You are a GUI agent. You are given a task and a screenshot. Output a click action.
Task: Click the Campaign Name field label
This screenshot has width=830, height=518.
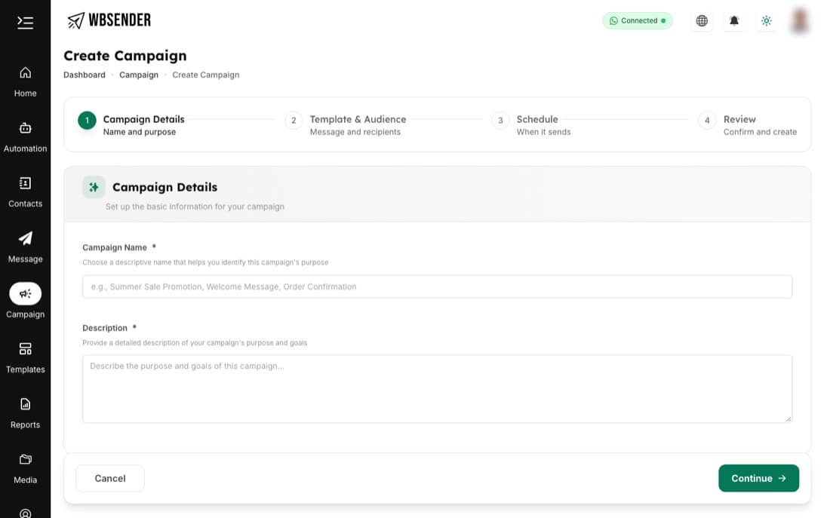[x=115, y=247]
